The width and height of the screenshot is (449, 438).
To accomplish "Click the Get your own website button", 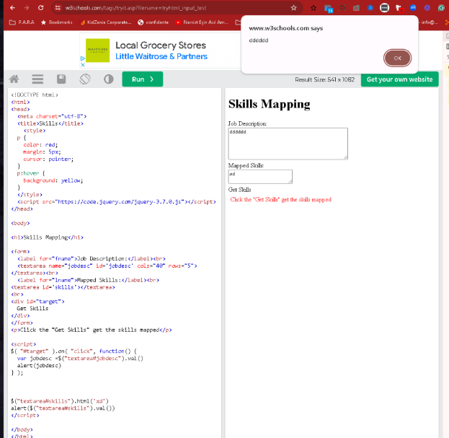I will 399,79.
